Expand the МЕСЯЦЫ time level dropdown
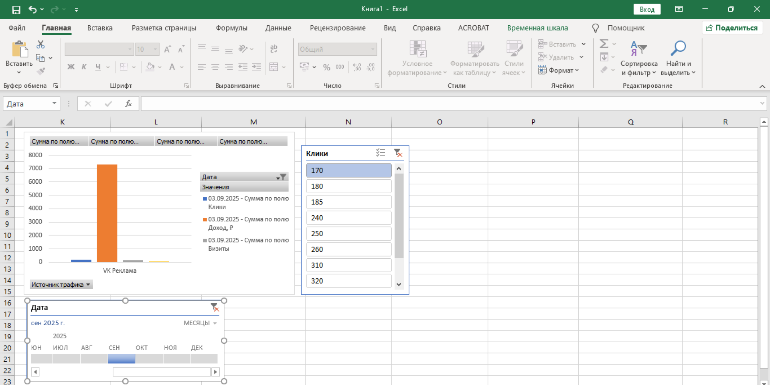The image size is (770, 385). pyautogui.click(x=200, y=323)
